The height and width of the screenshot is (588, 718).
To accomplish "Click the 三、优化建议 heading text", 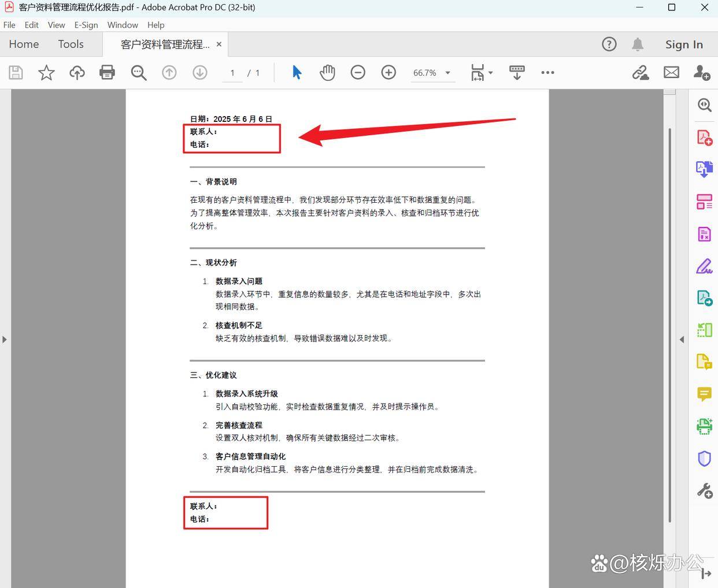I will (213, 375).
